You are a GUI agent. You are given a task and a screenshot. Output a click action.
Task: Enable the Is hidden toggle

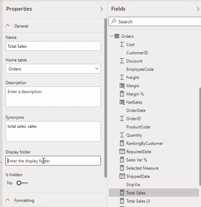click(x=22, y=183)
